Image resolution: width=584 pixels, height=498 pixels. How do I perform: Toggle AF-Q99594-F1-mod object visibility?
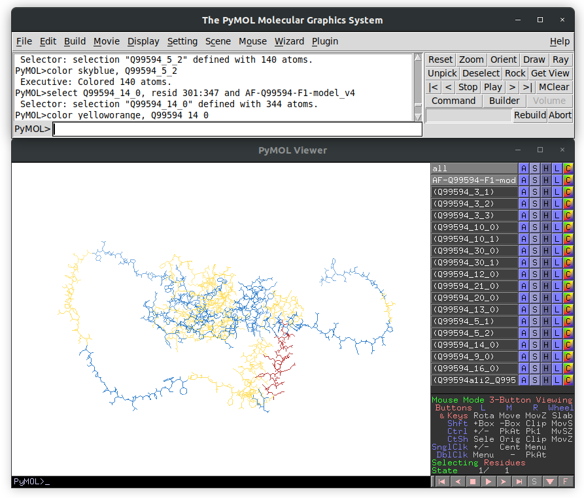pyautogui.click(x=474, y=180)
